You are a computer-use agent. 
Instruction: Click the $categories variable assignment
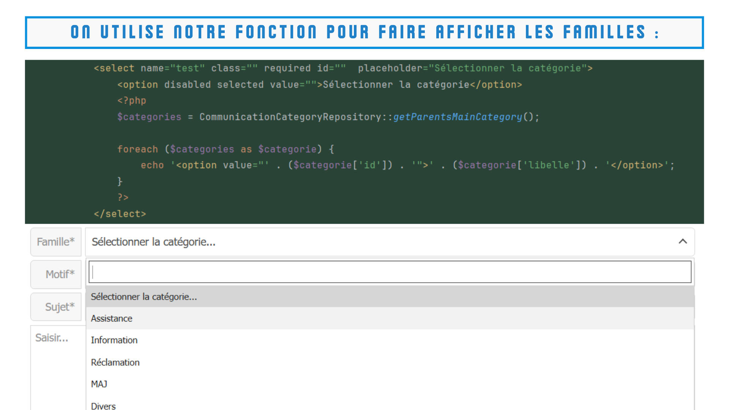(149, 117)
